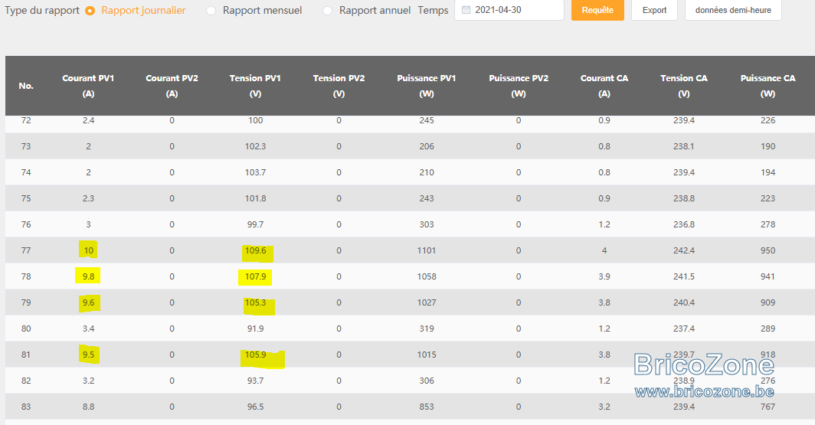Click the orange Requête button
Image resolution: width=815 pixels, height=425 pixels.
coord(597,10)
